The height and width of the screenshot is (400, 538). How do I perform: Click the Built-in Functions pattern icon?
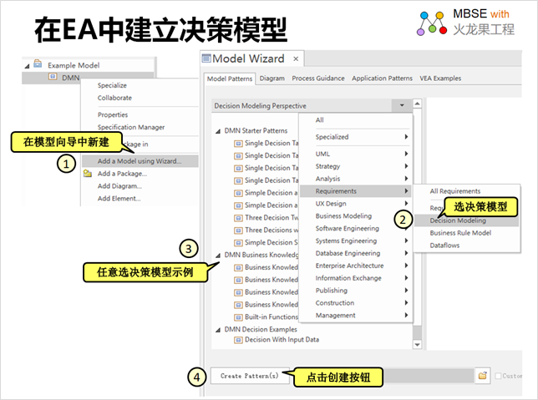(x=238, y=317)
